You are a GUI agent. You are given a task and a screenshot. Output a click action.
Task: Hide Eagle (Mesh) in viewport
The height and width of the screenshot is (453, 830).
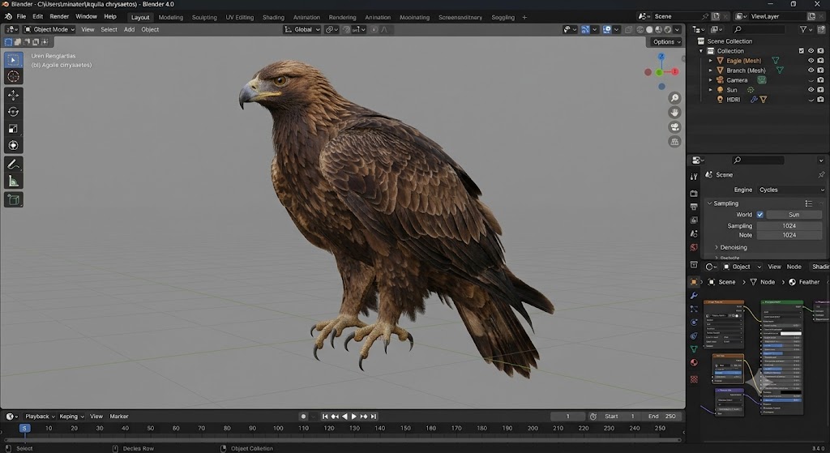pos(811,61)
